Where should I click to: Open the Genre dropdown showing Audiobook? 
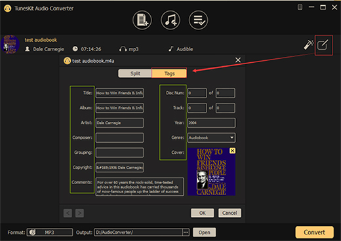point(211,138)
